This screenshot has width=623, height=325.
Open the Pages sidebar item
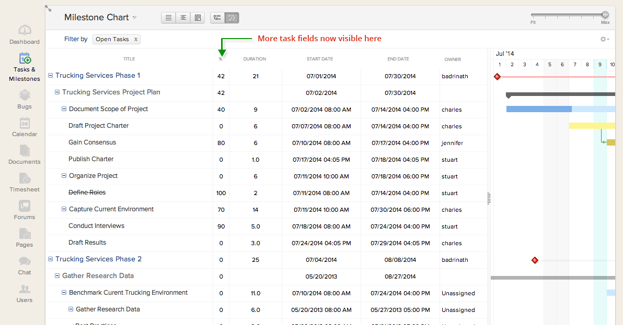tap(25, 234)
